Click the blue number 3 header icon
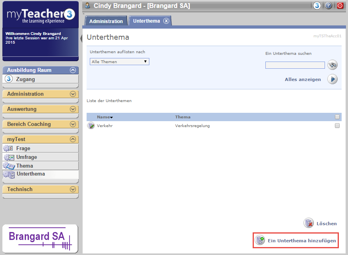Image resolution: width=348 pixels, height=255 pixels. [x=317, y=6]
